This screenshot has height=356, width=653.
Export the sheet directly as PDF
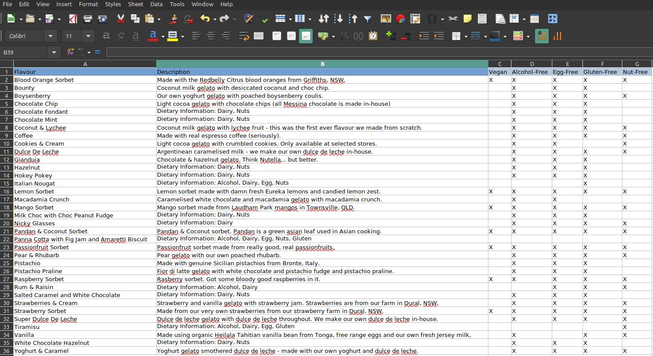coord(73,19)
